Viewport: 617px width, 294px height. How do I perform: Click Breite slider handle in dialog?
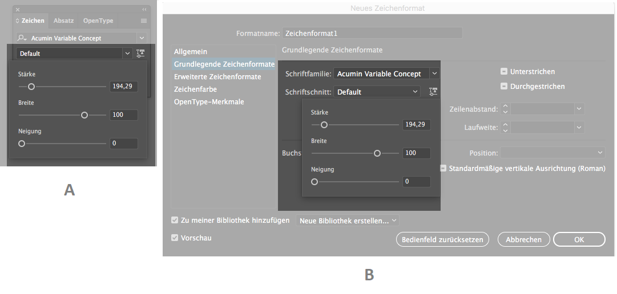coord(377,153)
